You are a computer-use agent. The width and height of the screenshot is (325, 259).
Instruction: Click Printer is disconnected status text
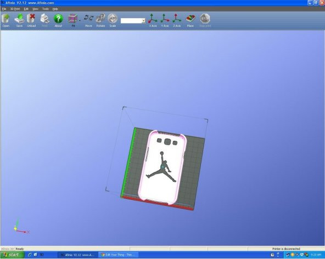[x=286, y=249]
